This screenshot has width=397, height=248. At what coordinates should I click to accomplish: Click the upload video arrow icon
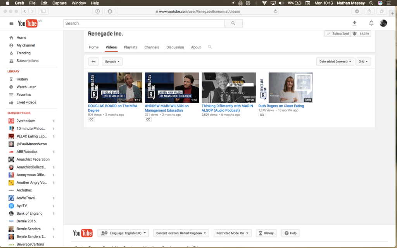point(354,23)
